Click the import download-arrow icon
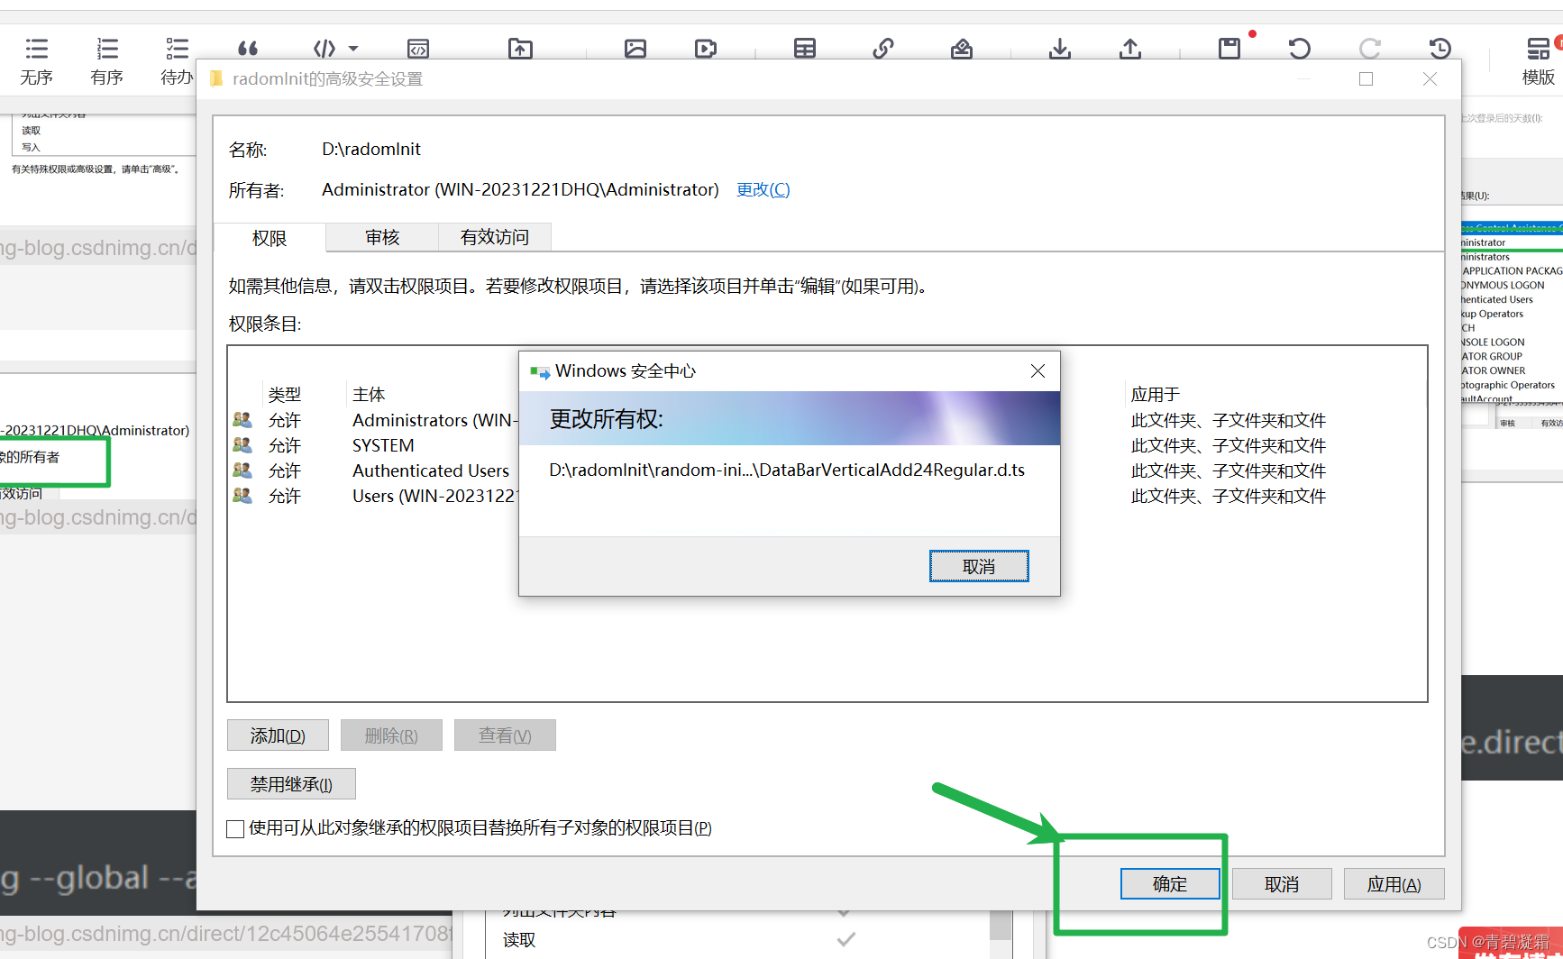Image resolution: width=1563 pixels, height=959 pixels. pyautogui.click(x=1060, y=48)
